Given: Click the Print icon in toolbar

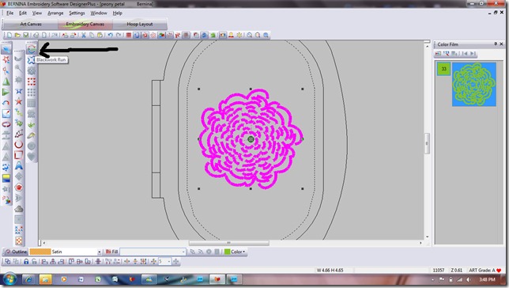Looking at the screenshot, I should (x=36, y=35).
